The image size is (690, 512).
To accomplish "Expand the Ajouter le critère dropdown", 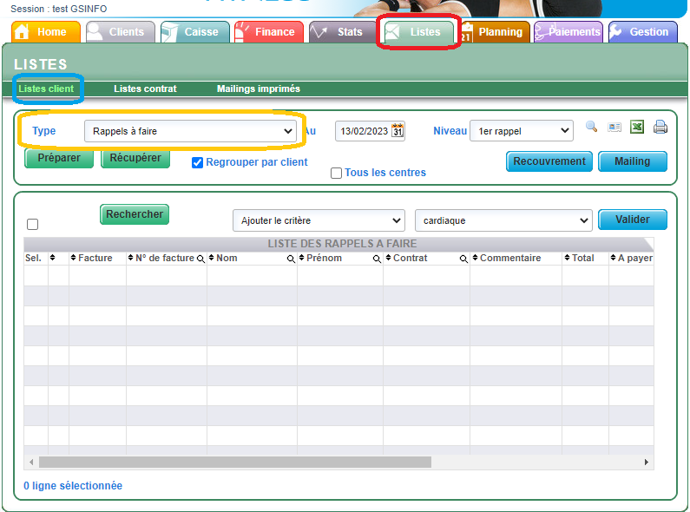I will point(319,220).
